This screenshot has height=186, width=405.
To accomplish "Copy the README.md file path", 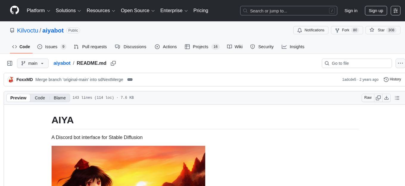I will (x=113, y=63).
